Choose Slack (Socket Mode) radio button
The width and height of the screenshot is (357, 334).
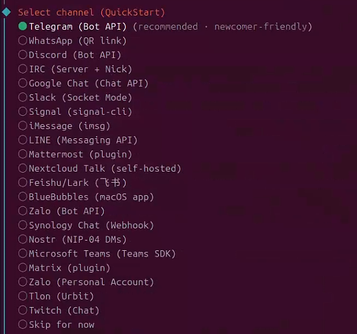(23, 98)
